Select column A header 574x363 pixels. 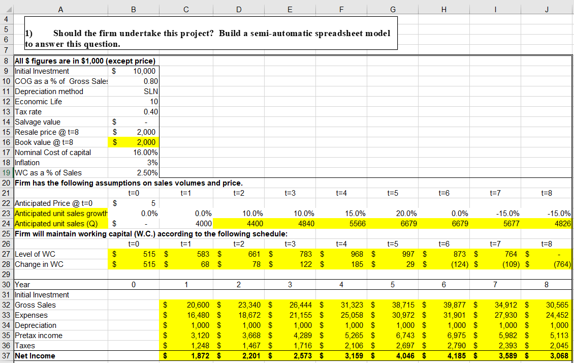tap(60, 8)
